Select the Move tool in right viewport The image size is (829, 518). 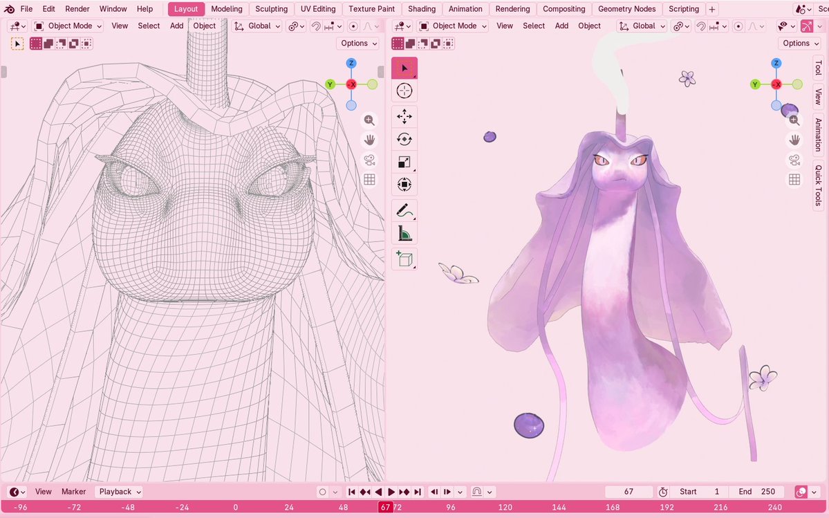(x=404, y=116)
